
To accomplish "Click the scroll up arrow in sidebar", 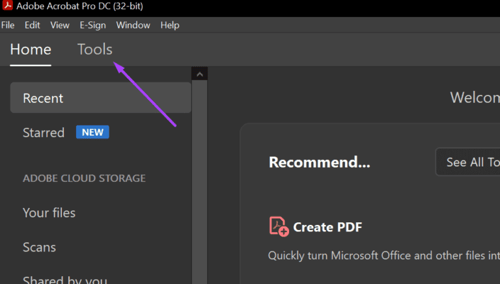I will (200, 74).
